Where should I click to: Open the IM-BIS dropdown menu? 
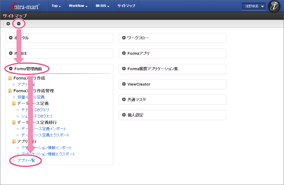[x=102, y=6]
